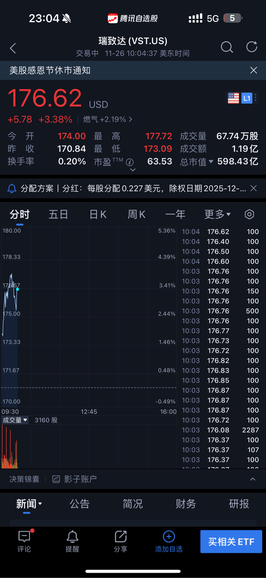Select the latest 10:04 176.62 tick row
The width and height of the screenshot is (266, 578).
(220, 232)
